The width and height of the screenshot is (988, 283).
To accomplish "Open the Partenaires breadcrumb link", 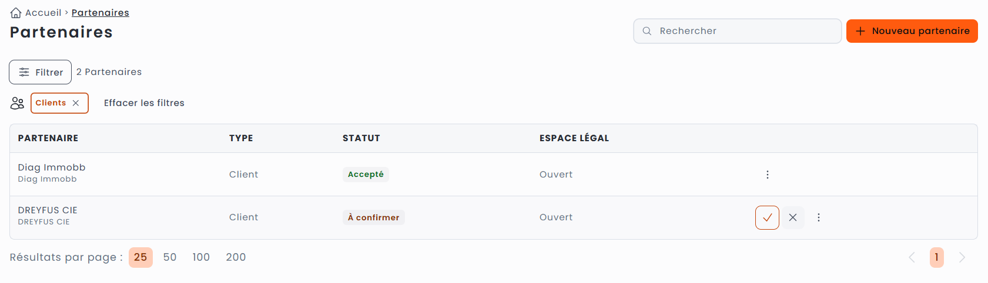I will pos(100,13).
